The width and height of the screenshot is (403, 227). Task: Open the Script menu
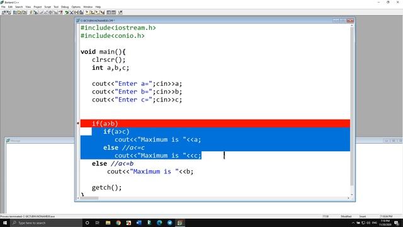click(48, 7)
